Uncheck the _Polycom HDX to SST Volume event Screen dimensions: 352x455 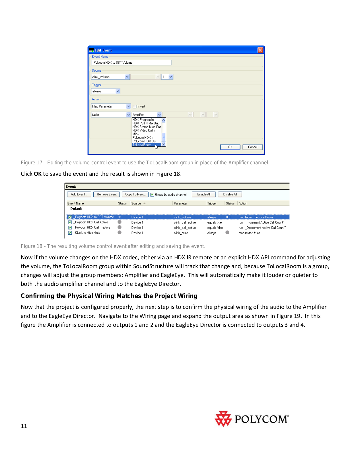pyautogui.click(x=70, y=217)
